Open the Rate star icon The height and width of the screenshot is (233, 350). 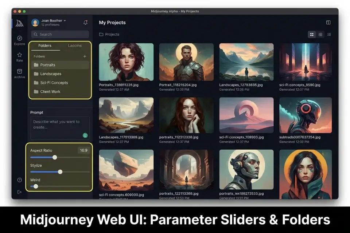[x=20, y=55]
